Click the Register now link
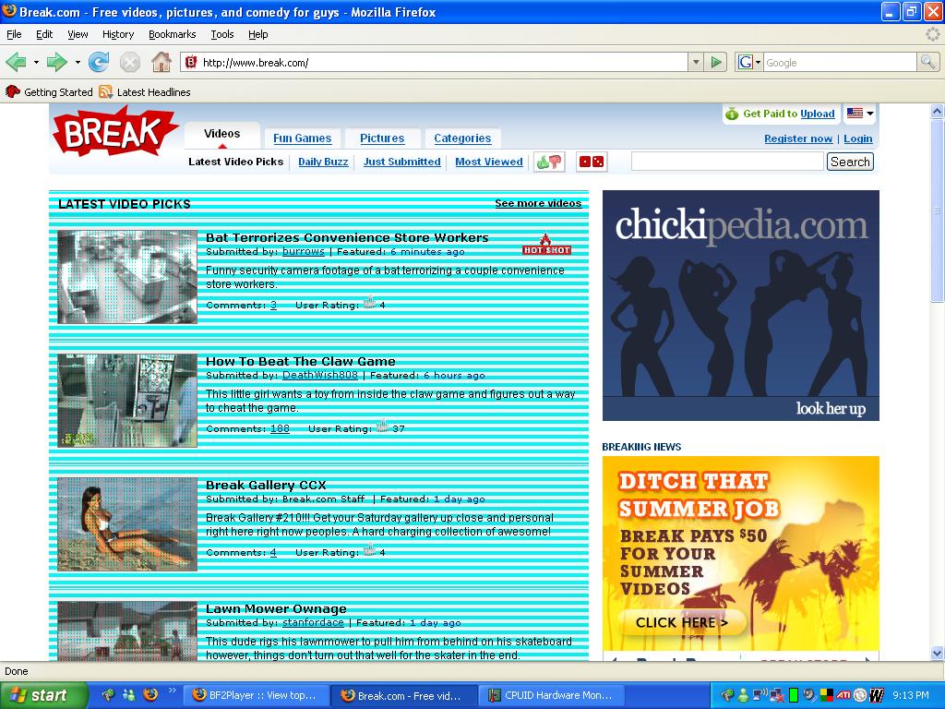The image size is (945, 709). pyautogui.click(x=798, y=138)
